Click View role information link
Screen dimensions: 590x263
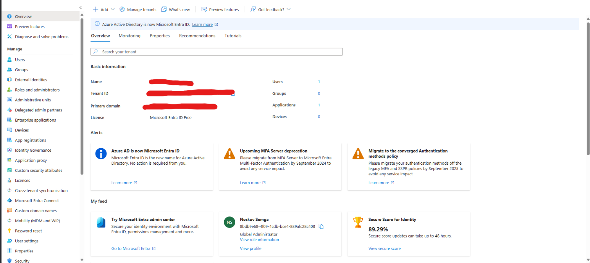click(259, 240)
